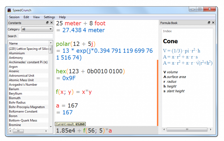Viewport: 224px width, 141px height.
Task: Choose the Bohr Radius constant
Action: [x=29, y=103]
